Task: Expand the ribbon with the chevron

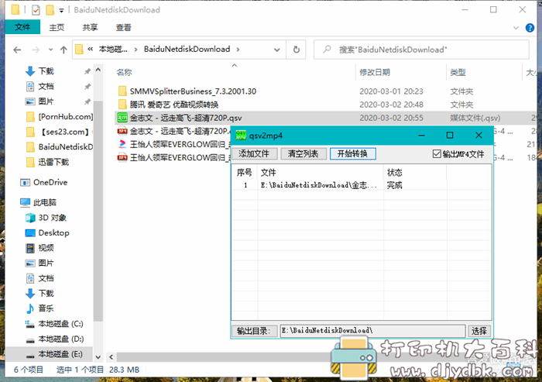Action: pos(516,28)
